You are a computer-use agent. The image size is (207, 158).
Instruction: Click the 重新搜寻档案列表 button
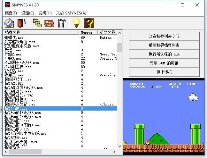pos(164,45)
